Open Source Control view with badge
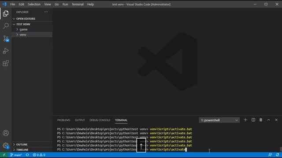The image size is (282, 158). [6, 39]
